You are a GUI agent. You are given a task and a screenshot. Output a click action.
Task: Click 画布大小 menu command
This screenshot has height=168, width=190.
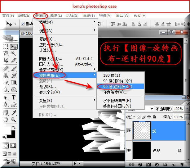65,64
